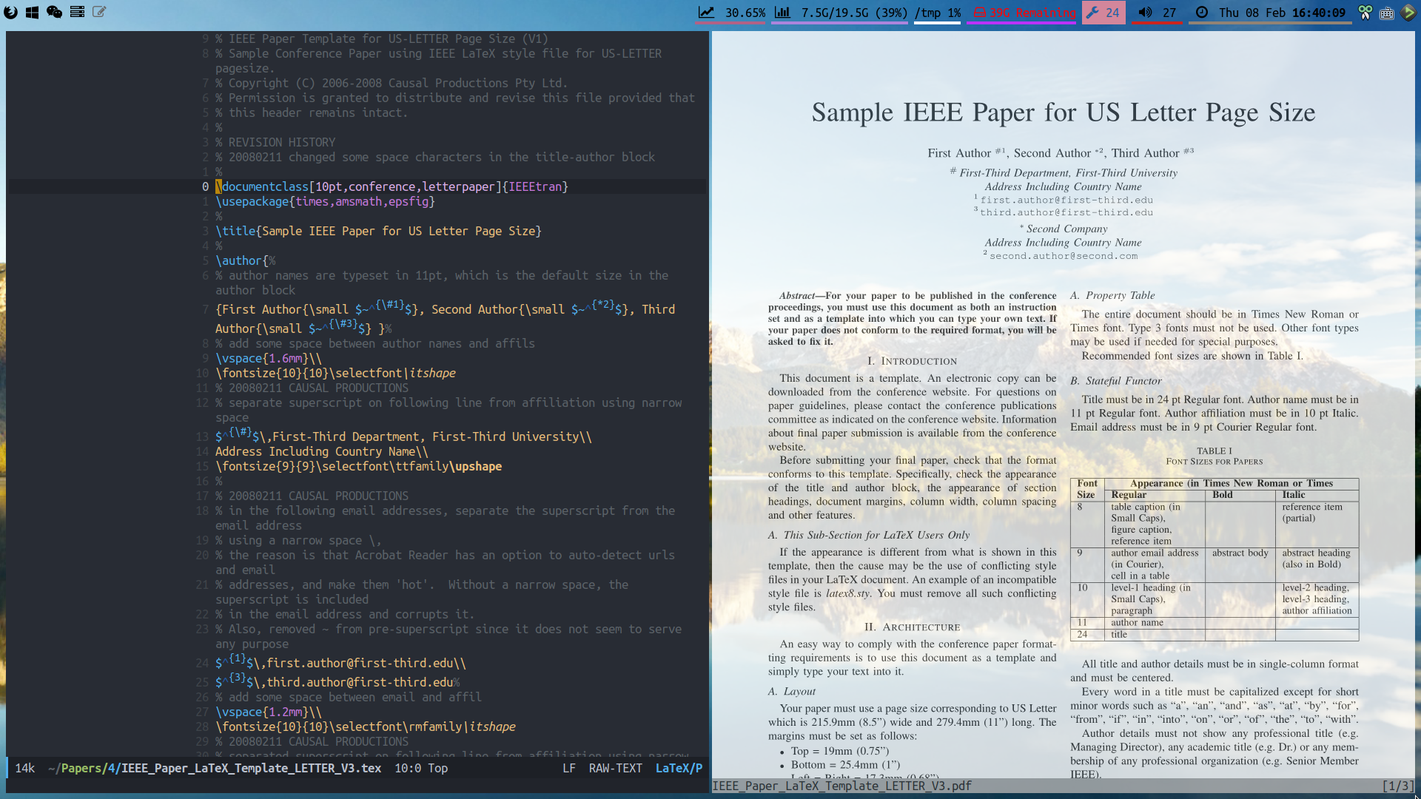The height and width of the screenshot is (799, 1421).
Task: Click the IEEE_Paper_LaTeX_Template_LETTER_V3.tex filename in modeline
Action: click(251, 768)
